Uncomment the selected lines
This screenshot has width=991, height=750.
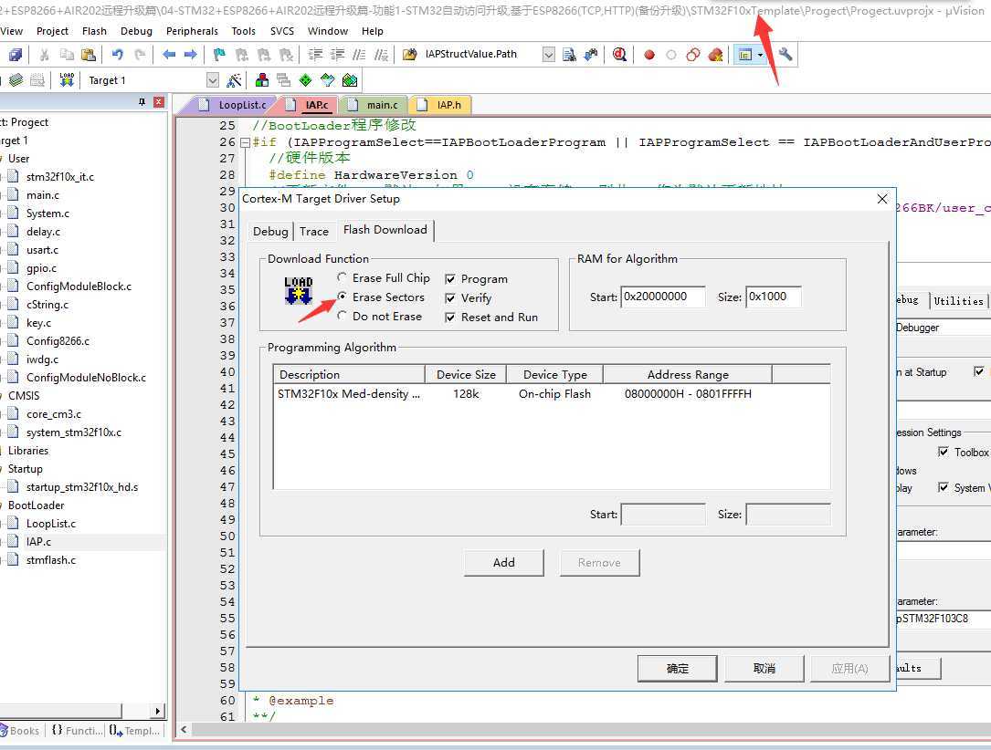tap(381, 55)
